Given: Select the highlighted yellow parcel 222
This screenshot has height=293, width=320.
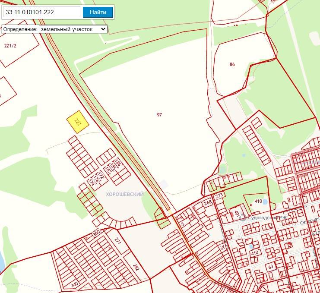Looking at the screenshot, I should [x=78, y=121].
